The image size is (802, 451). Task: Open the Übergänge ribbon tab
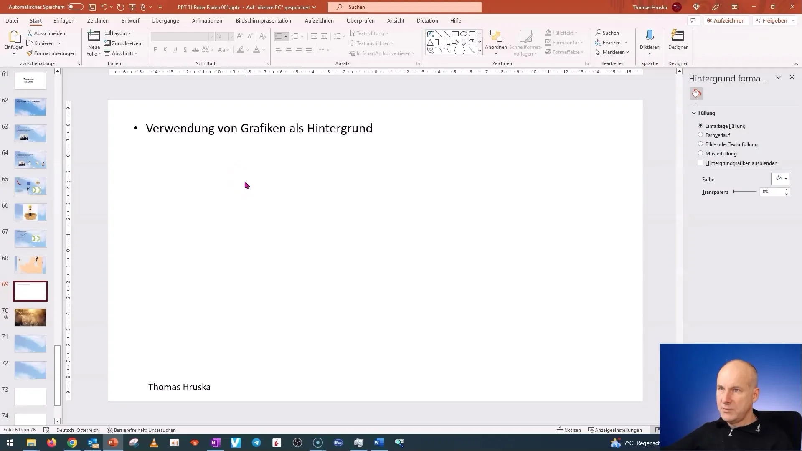(165, 20)
